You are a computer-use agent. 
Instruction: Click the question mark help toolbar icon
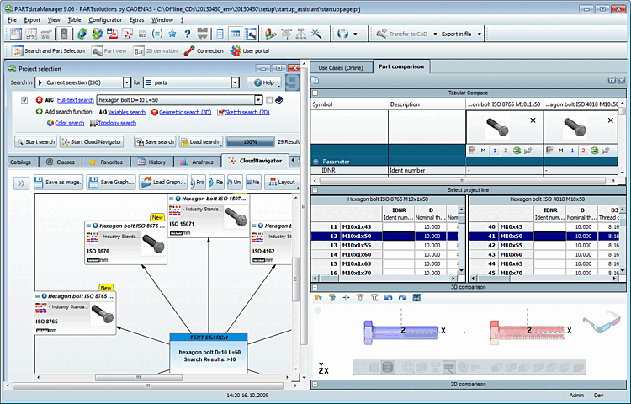pos(187,35)
